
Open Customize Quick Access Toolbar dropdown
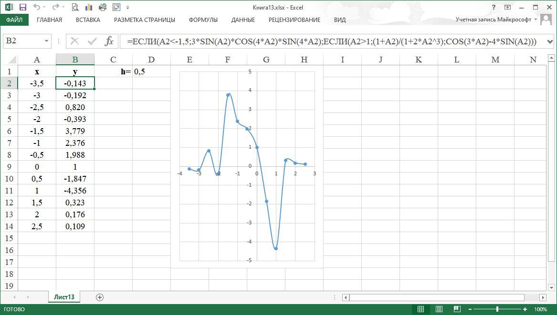click(128, 8)
